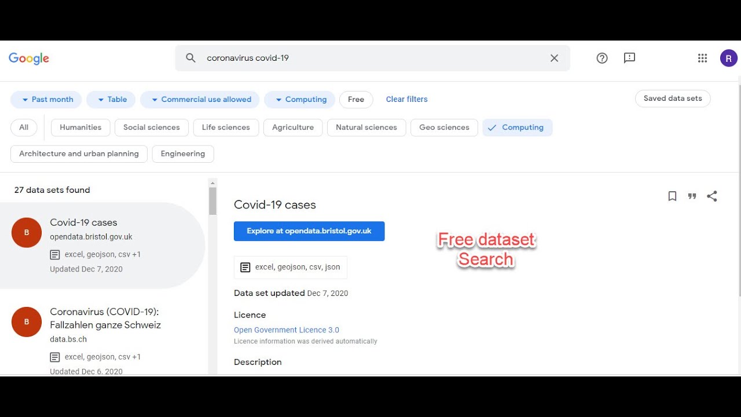The height and width of the screenshot is (417, 741).
Task: Click the results scrollbar up arrow
Action: click(x=212, y=182)
